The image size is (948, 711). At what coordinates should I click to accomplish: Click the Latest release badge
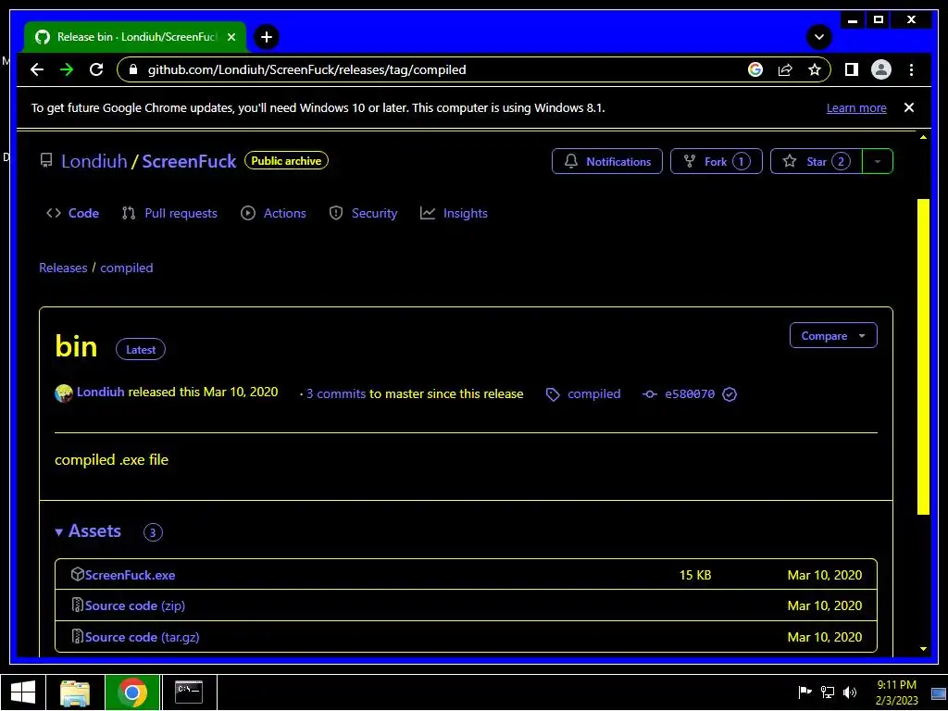[141, 349]
